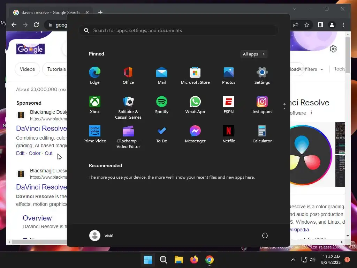
Task: Open a new Chrome tab
Action: 100,12
